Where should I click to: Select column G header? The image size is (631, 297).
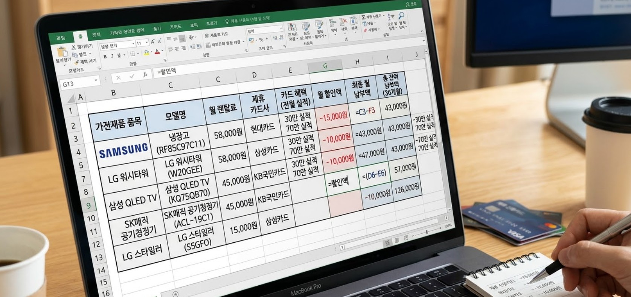pos(325,66)
